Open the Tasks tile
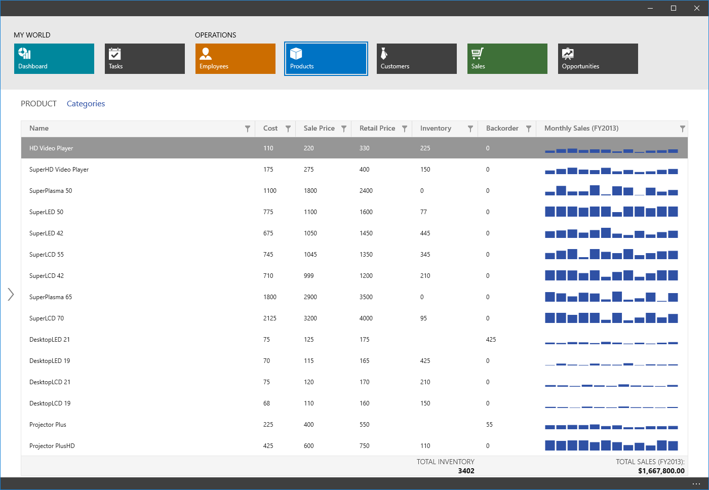Screen dimensions: 709x490 tap(144, 59)
